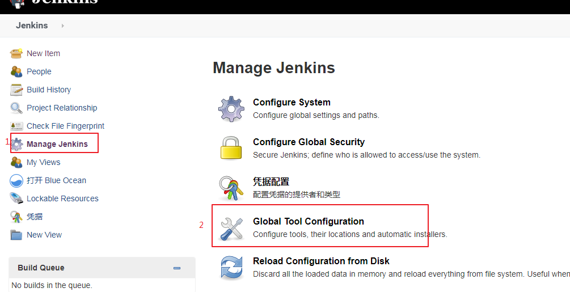Viewport: 570px width, 292px height.
Task: Click the Reload Configuration refresh arrows icon
Action: (x=231, y=268)
